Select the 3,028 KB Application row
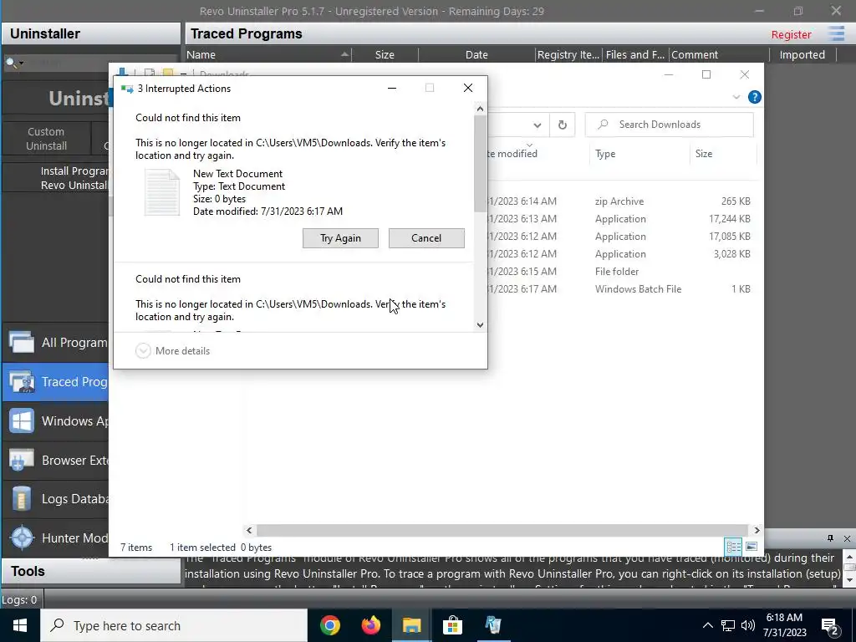 point(619,254)
